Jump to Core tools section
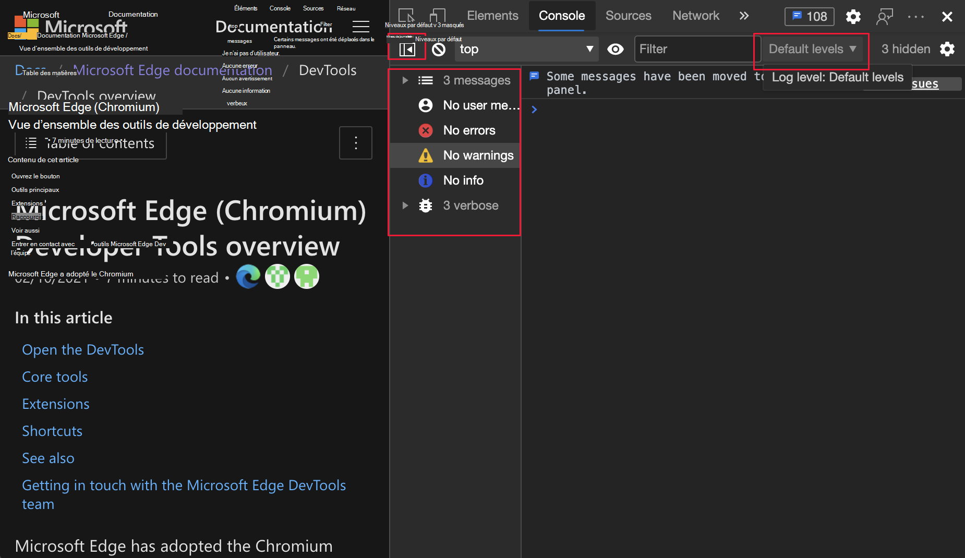 tap(55, 377)
